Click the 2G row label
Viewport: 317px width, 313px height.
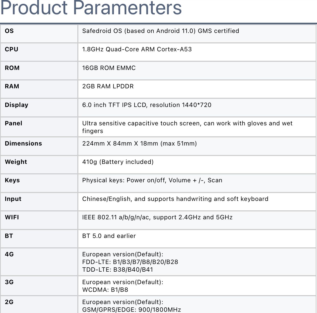click(x=9, y=302)
